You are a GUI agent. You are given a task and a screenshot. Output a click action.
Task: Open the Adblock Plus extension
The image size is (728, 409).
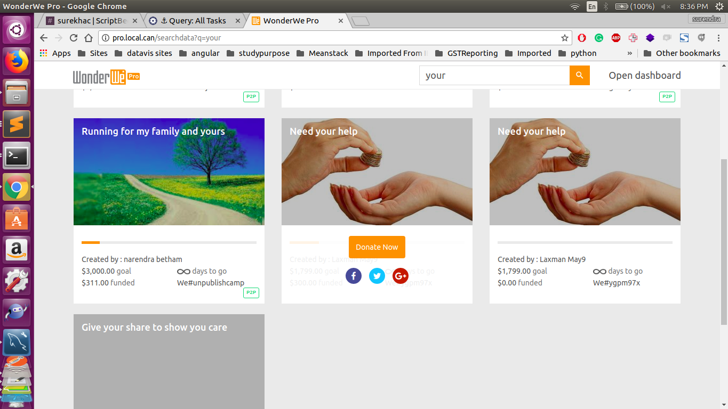click(616, 38)
